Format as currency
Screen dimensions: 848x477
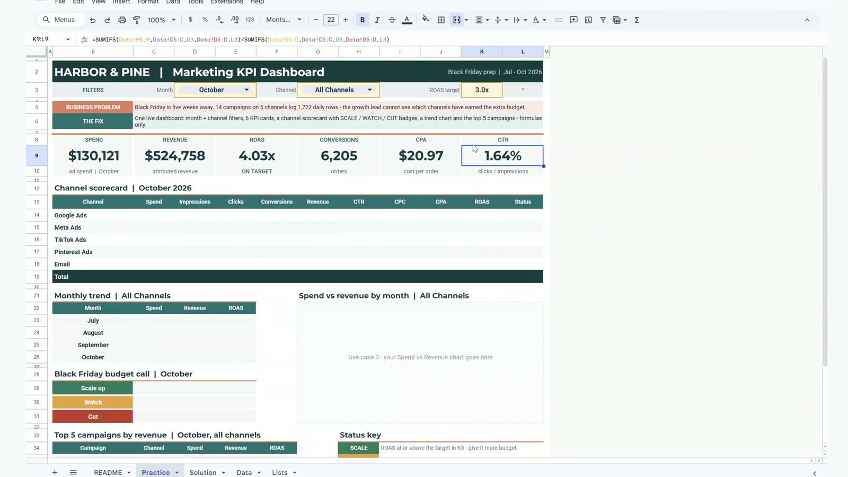tap(190, 20)
